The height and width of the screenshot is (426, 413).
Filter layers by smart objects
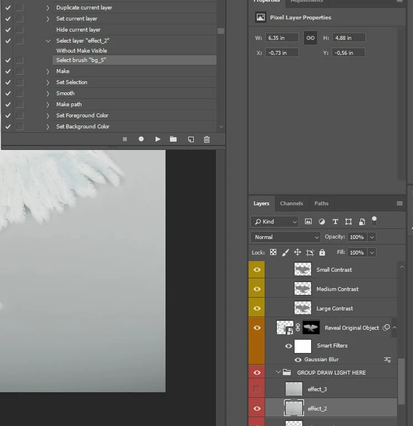pos(362,222)
